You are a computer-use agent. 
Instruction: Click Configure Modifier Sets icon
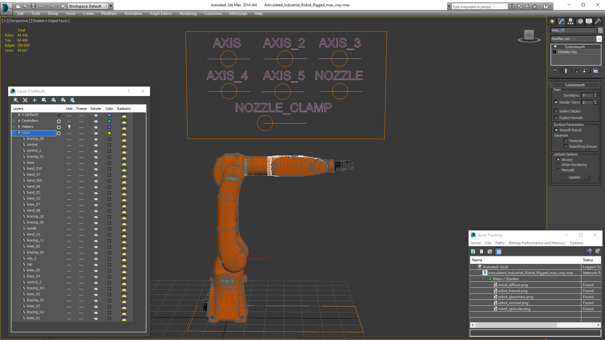click(596, 71)
